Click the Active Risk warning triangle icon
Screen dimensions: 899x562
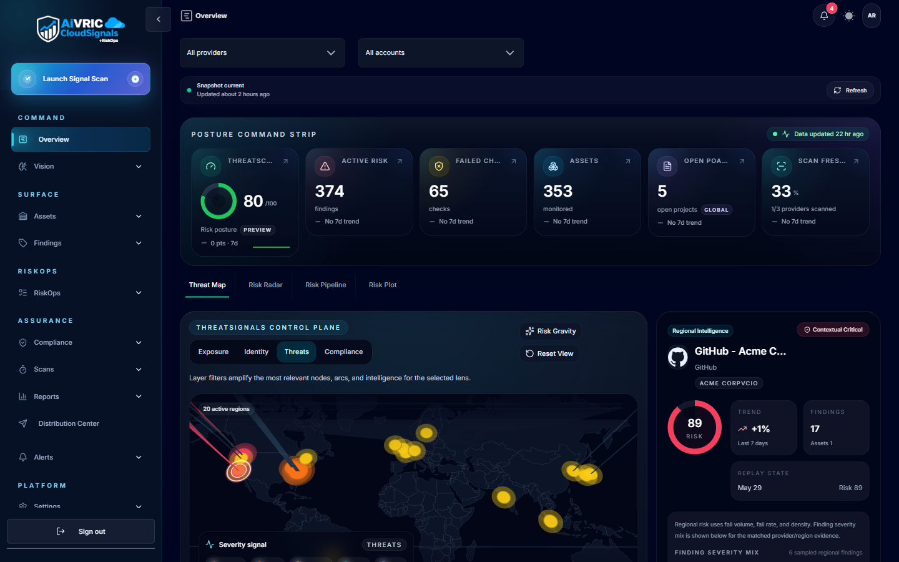click(x=325, y=166)
